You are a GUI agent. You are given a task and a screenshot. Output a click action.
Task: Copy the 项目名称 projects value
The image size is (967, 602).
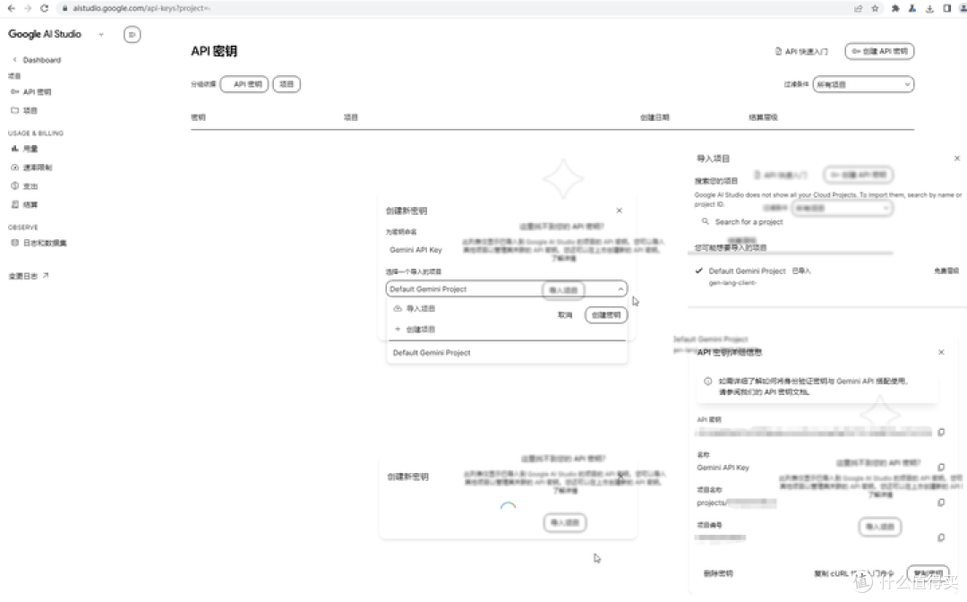pyautogui.click(x=941, y=503)
